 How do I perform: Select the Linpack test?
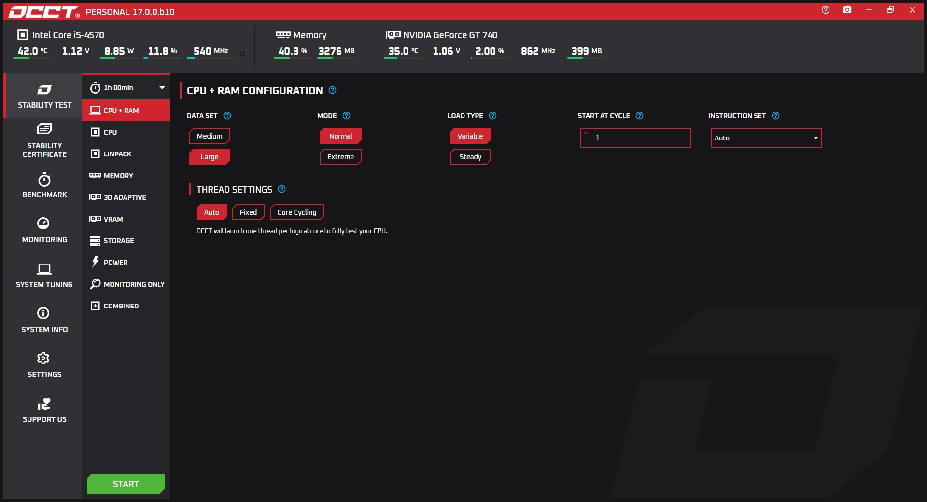[126, 154]
